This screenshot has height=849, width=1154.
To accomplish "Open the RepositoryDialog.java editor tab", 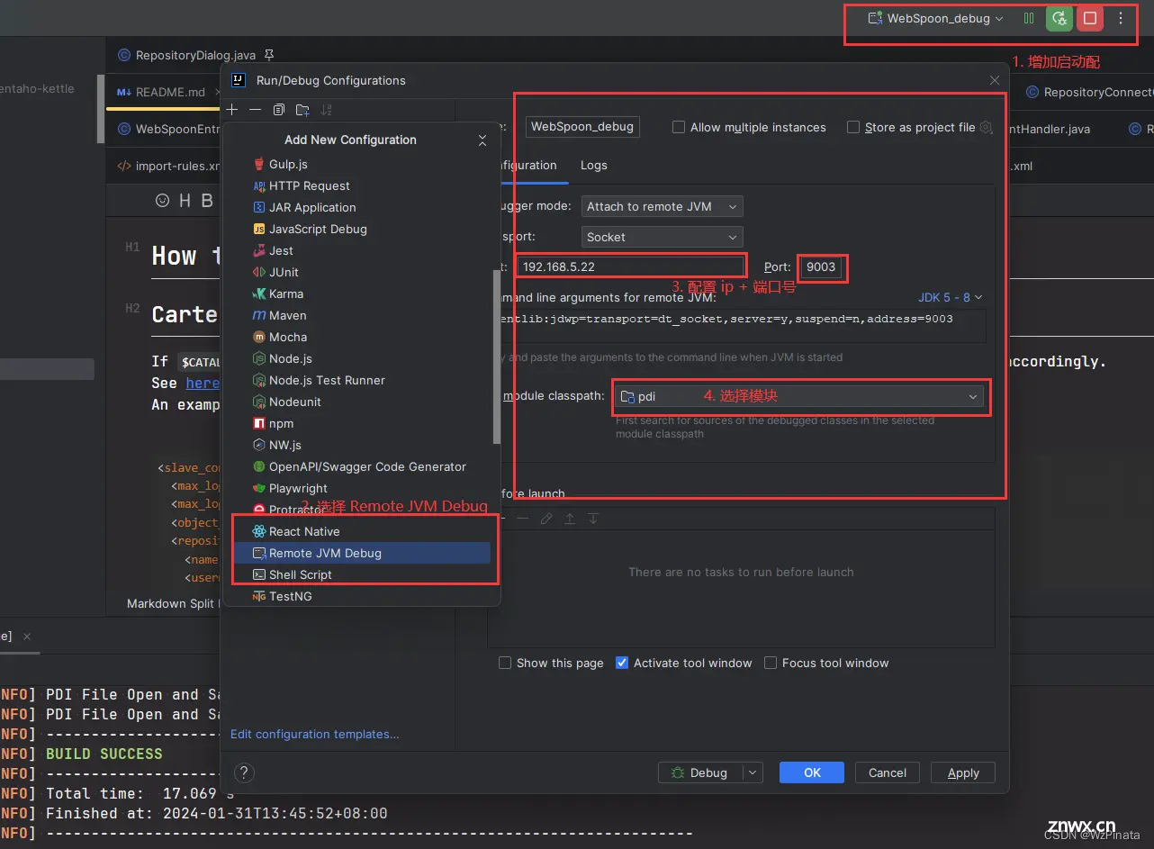I will point(194,55).
